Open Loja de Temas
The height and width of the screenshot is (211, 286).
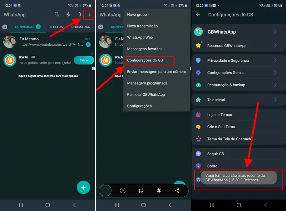click(238, 115)
